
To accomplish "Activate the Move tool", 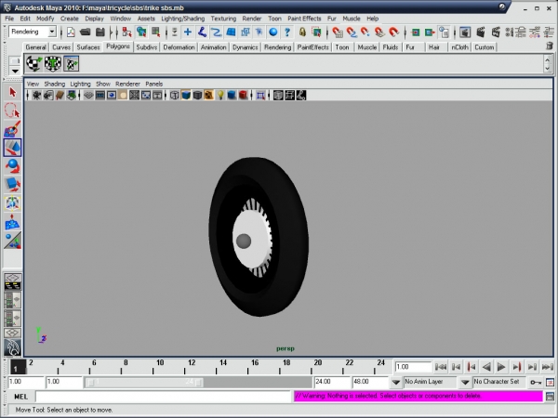I will pos(12,148).
